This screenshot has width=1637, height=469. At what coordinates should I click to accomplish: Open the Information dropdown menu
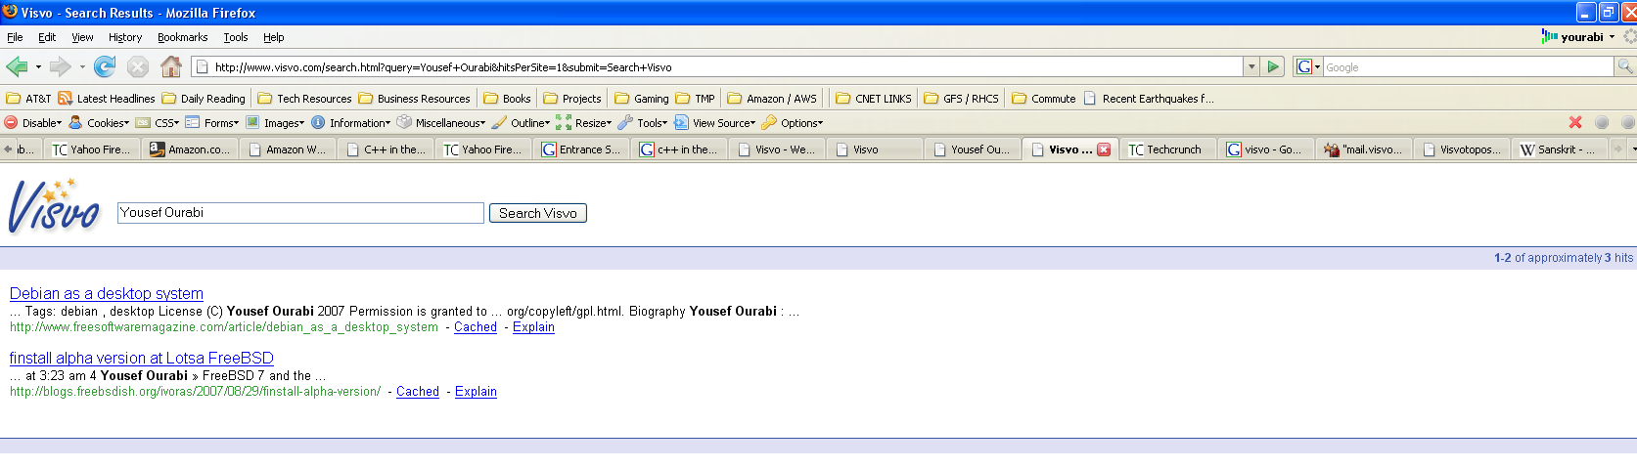point(350,123)
